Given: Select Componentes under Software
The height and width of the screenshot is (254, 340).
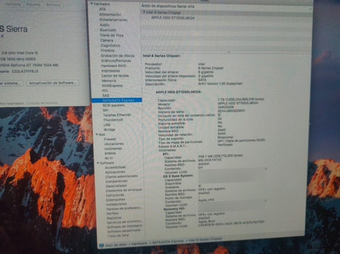Looking at the screenshot, I should (x=116, y=181).
